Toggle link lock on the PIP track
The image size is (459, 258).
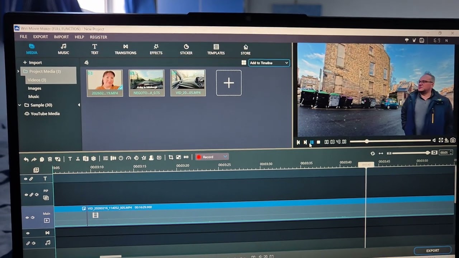tap(31, 195)
